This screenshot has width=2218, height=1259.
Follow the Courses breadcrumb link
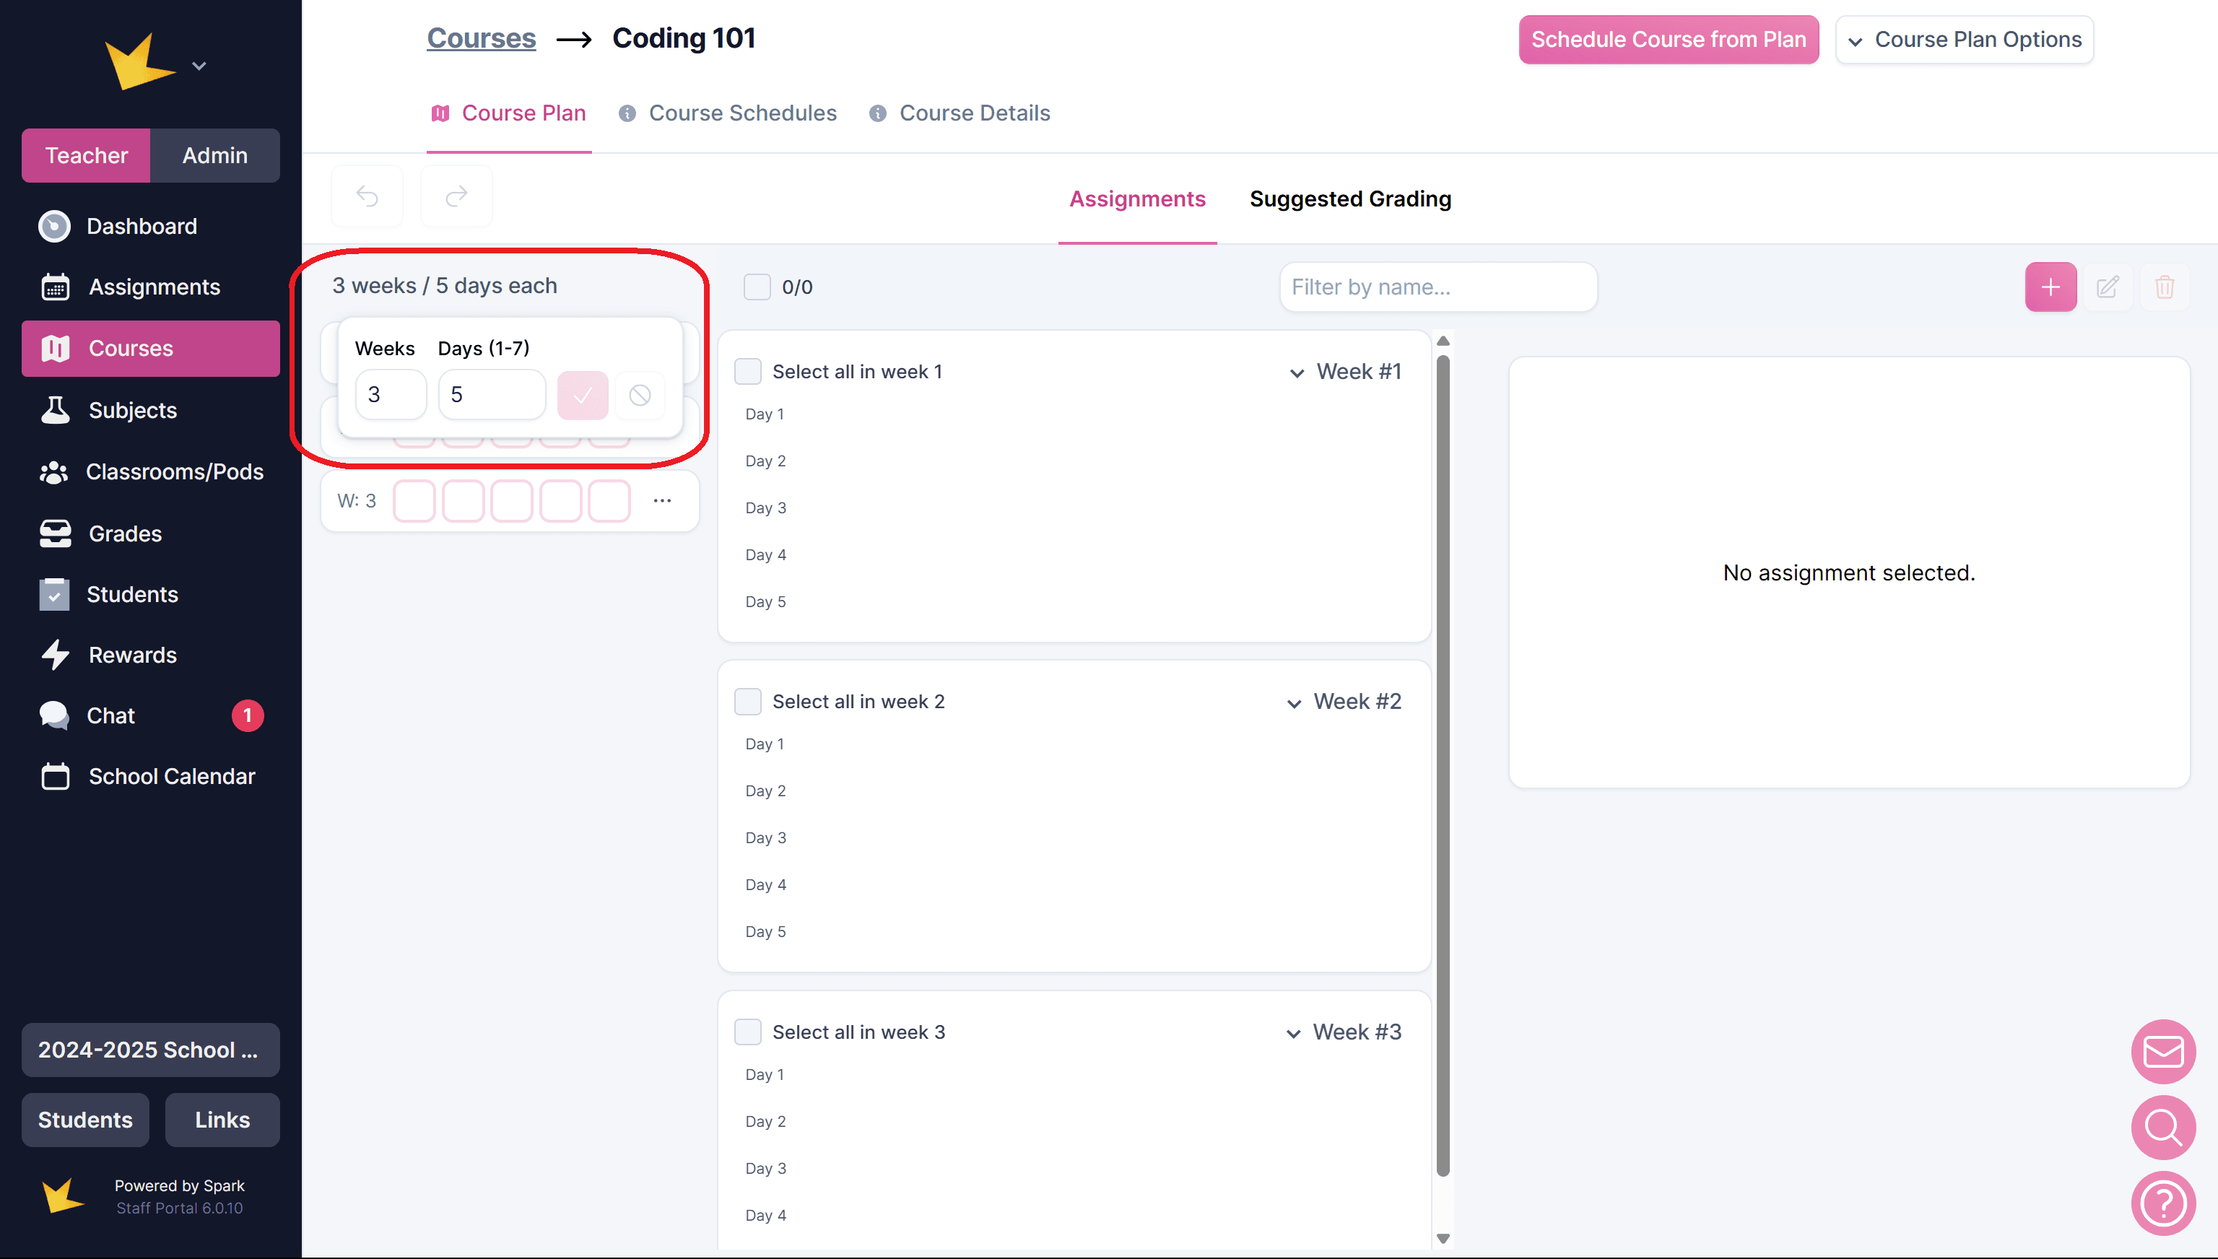481,38
